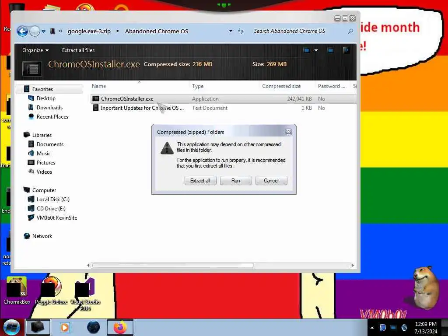Click the forward navigation arrow
Image resolution: width=448 pixels, height=336 pixels.
pyautogui.click(x=35, y=31)
